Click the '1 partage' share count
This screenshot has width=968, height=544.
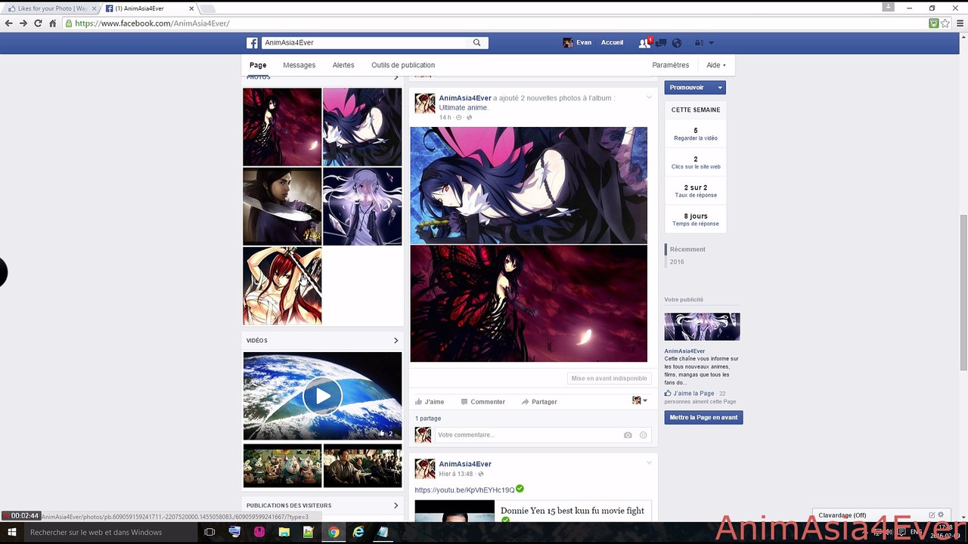pos(428,419)
